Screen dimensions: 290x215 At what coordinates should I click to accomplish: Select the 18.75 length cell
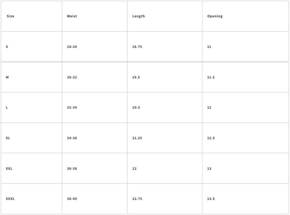pos(137,47)
